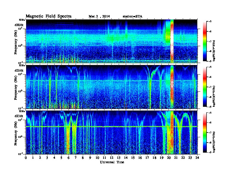Click the -6 tick of dZ/dt color scale

point(210,123)
